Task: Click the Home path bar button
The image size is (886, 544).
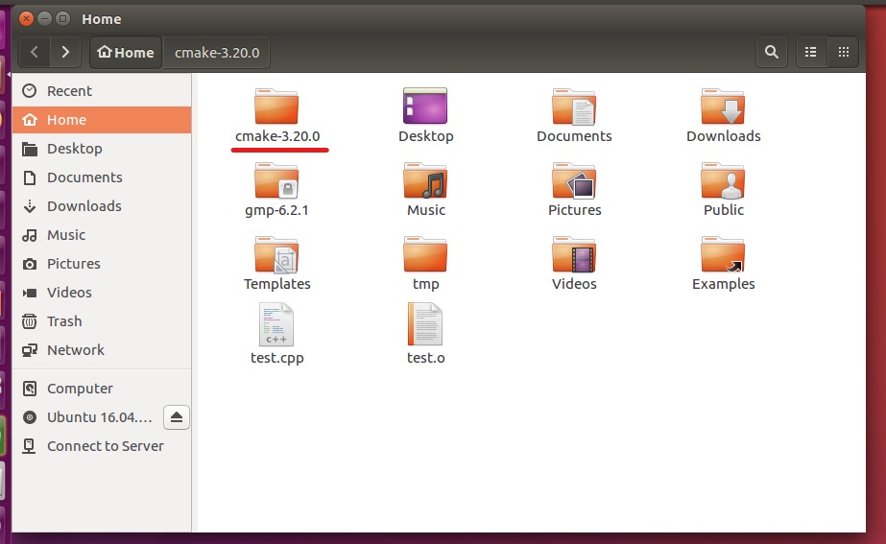Action: point(126,53)
